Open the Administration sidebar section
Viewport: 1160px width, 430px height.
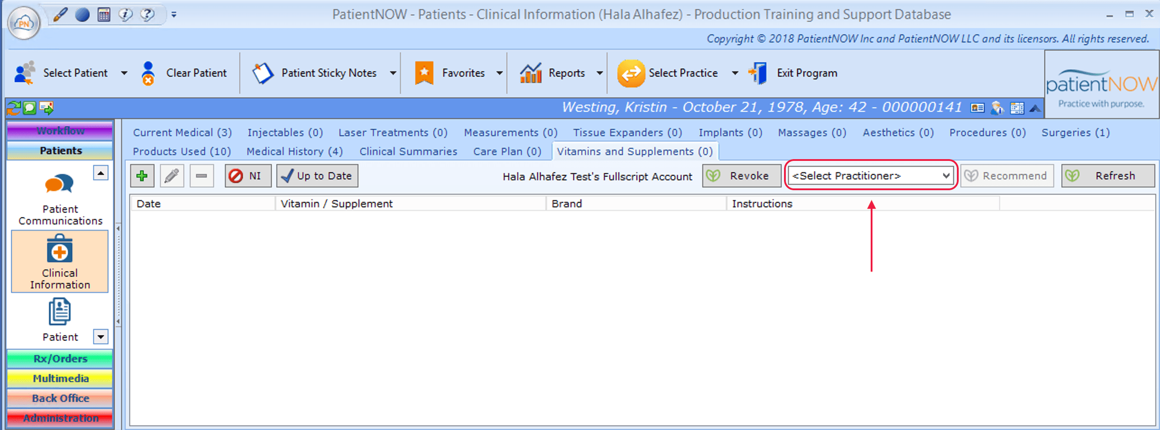pos(60,418)
